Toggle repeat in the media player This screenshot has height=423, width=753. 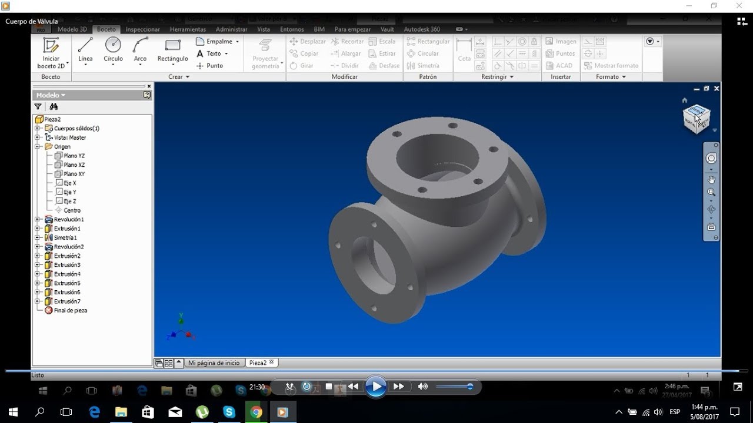306,386
